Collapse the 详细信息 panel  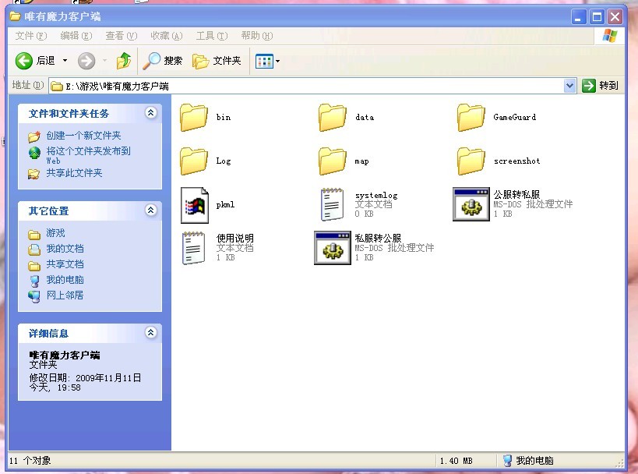(x=150, y=333)
